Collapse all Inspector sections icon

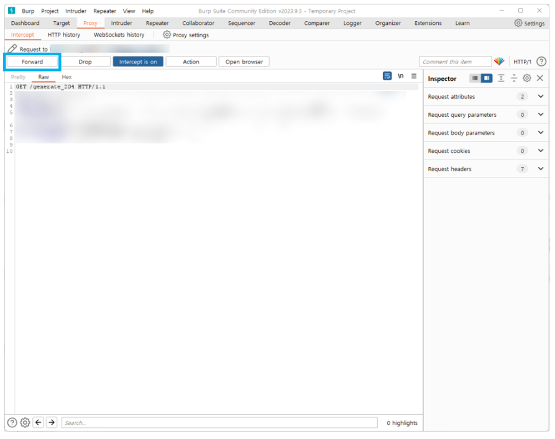click(514, 78)
